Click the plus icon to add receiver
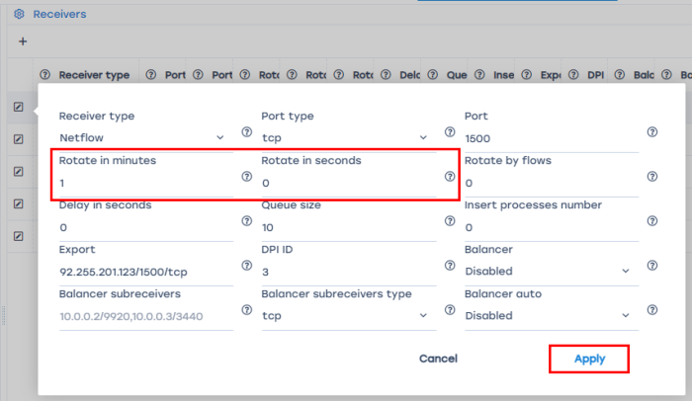Image resolution: width=692 pixels, height=401 pixels. (23, 41)
